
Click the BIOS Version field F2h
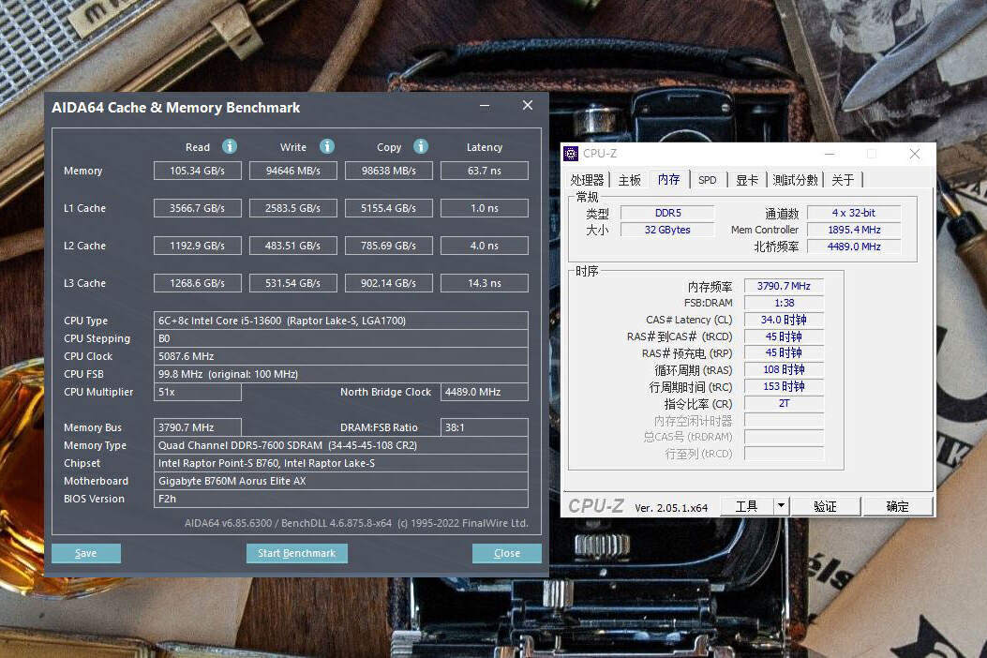pyautogui.click(x=341, y=499)
